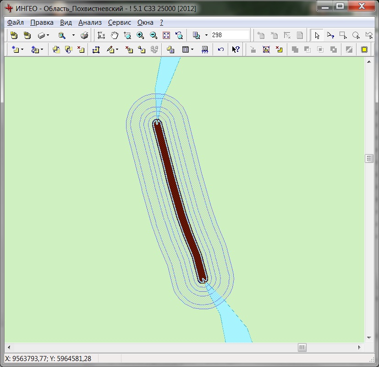Click the edit contour nodes icon

tap(96, 50)
